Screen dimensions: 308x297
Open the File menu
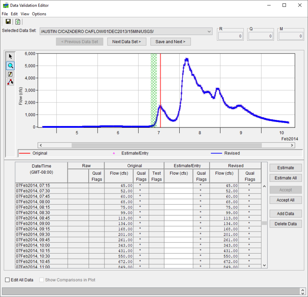tap(5, 14)
